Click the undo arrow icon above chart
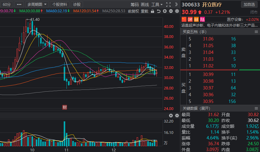The height and width of the screenshot is (152, 260). (159, 11)
